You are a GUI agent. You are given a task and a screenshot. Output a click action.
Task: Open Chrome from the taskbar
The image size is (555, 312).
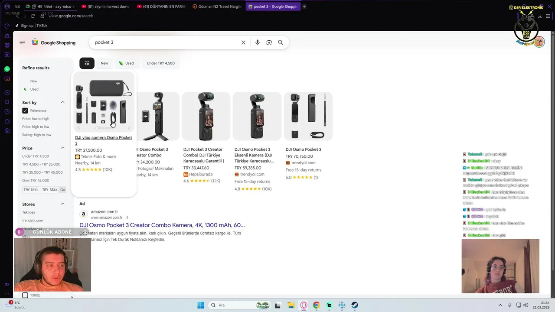click(x=316, y=305)
